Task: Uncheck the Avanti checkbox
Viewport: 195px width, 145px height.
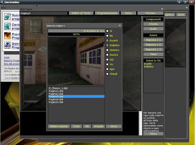Action: (x=107, y=40)
